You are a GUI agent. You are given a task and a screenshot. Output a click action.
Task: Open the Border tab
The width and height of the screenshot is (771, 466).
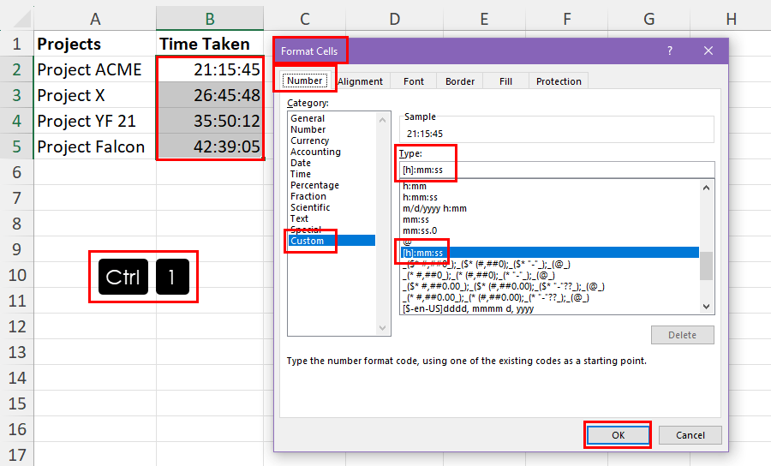460,81
